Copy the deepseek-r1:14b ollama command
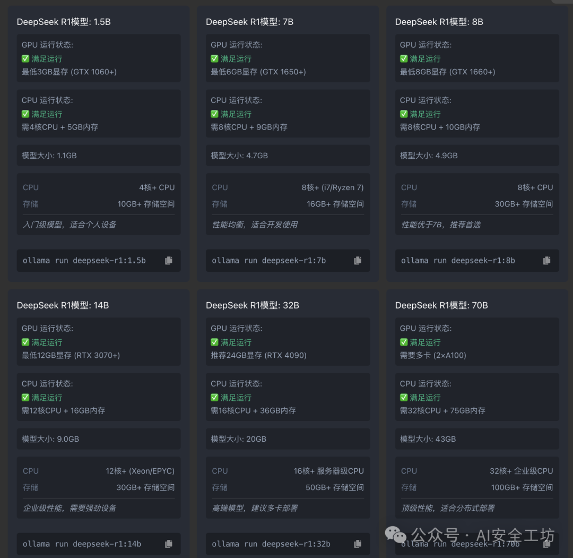The image size is (573, 558). tap(169, 544)
